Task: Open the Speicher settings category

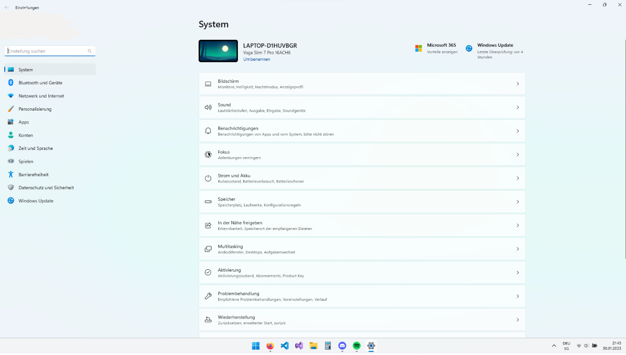Action: (362, 201)
